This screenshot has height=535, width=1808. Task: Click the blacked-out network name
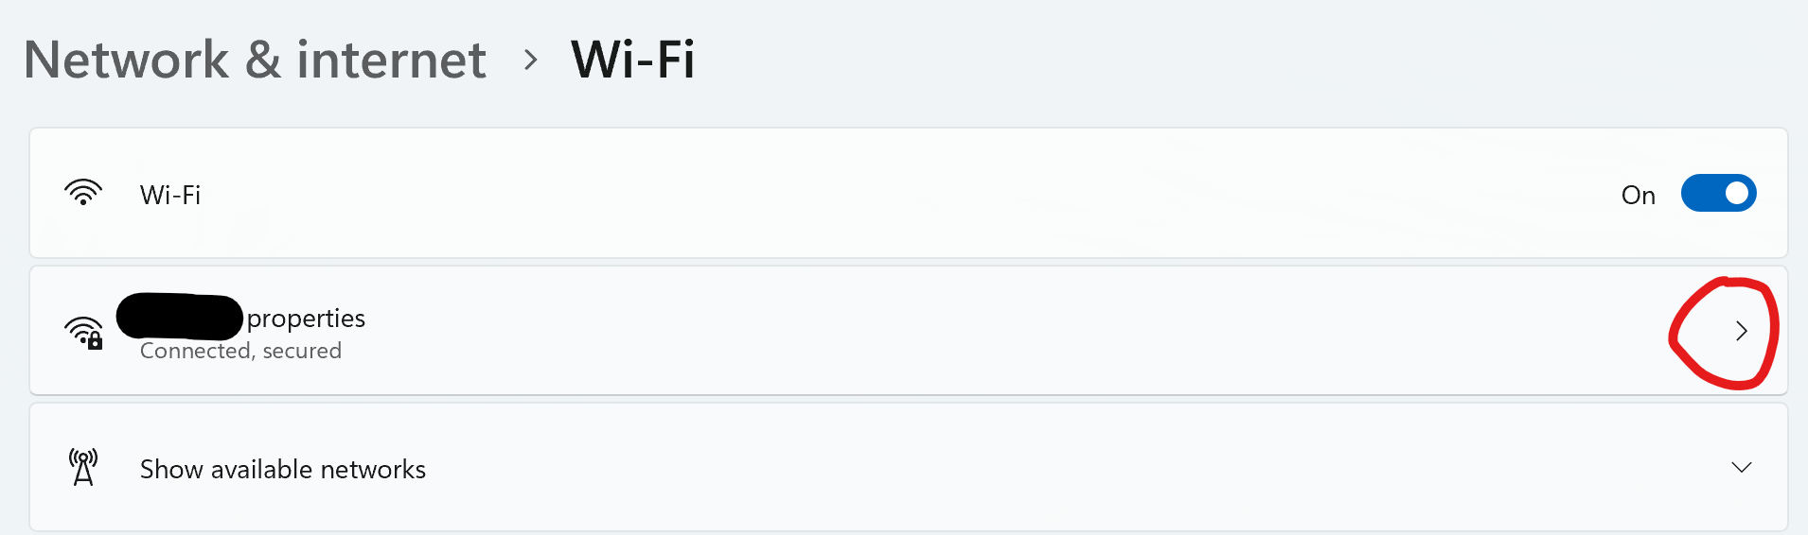tap(179, 318)
